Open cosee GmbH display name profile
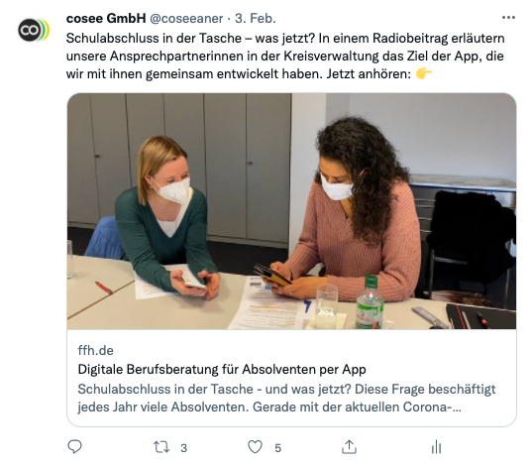Screen dimensions: 530x465 coord(106,19)
